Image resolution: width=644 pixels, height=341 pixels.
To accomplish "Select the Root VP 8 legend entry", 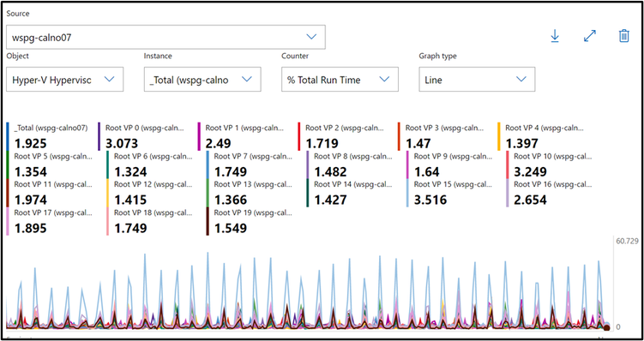I will coord(349,165).
